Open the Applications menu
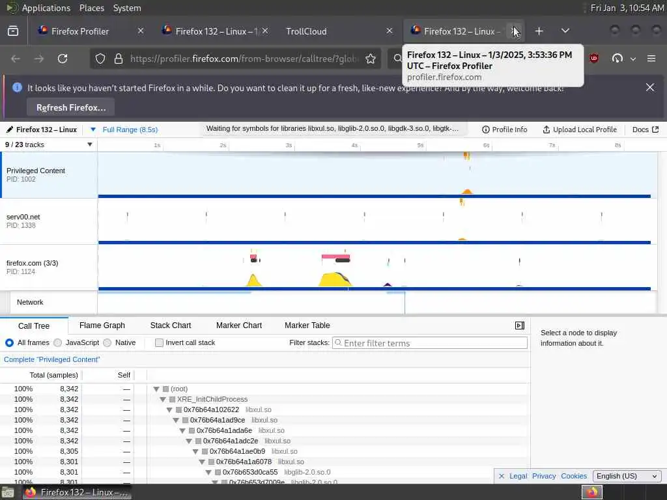 pyautogui.click(x=46, y=8)
